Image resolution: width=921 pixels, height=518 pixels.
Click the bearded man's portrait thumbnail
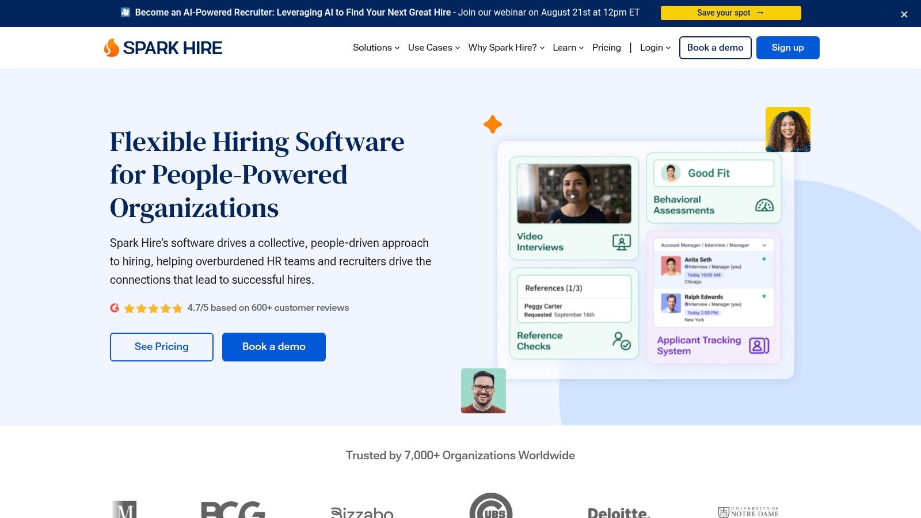[484, 391]
